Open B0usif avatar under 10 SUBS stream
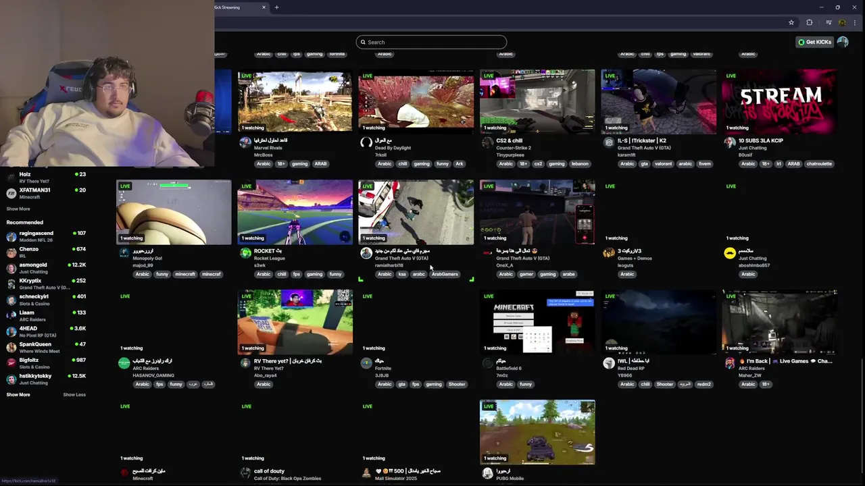Screen dimensions: 865x486 pyautogui.click(x=730, y=143)
